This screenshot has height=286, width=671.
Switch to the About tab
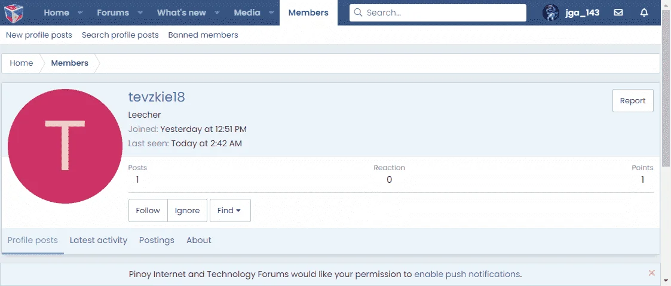point(199,240)
